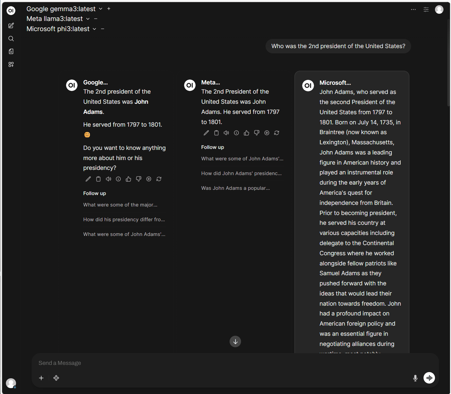Open the chat controls sliders panel
This screenshot has width=451, height=394.
point(426,9)
